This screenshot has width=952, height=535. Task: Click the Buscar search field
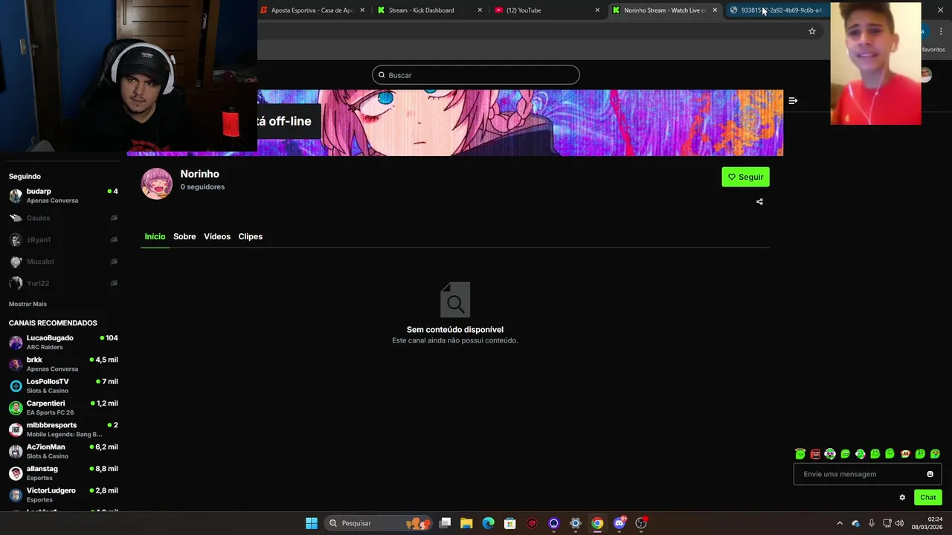(x=475, y=75)
